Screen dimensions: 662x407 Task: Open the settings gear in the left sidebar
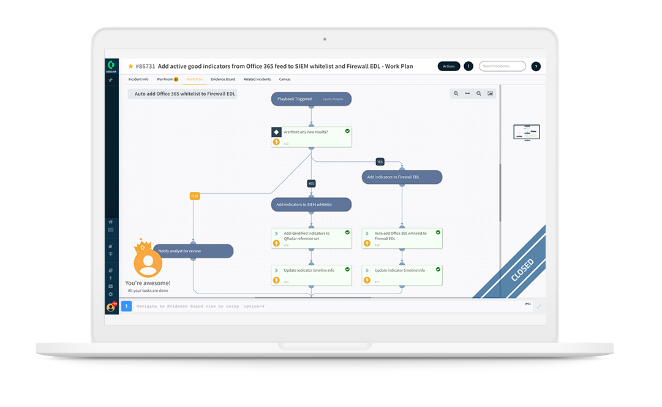coord(111,294)
